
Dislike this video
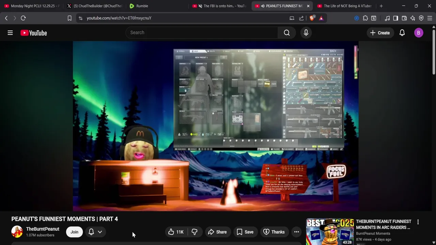coord(194,232)
